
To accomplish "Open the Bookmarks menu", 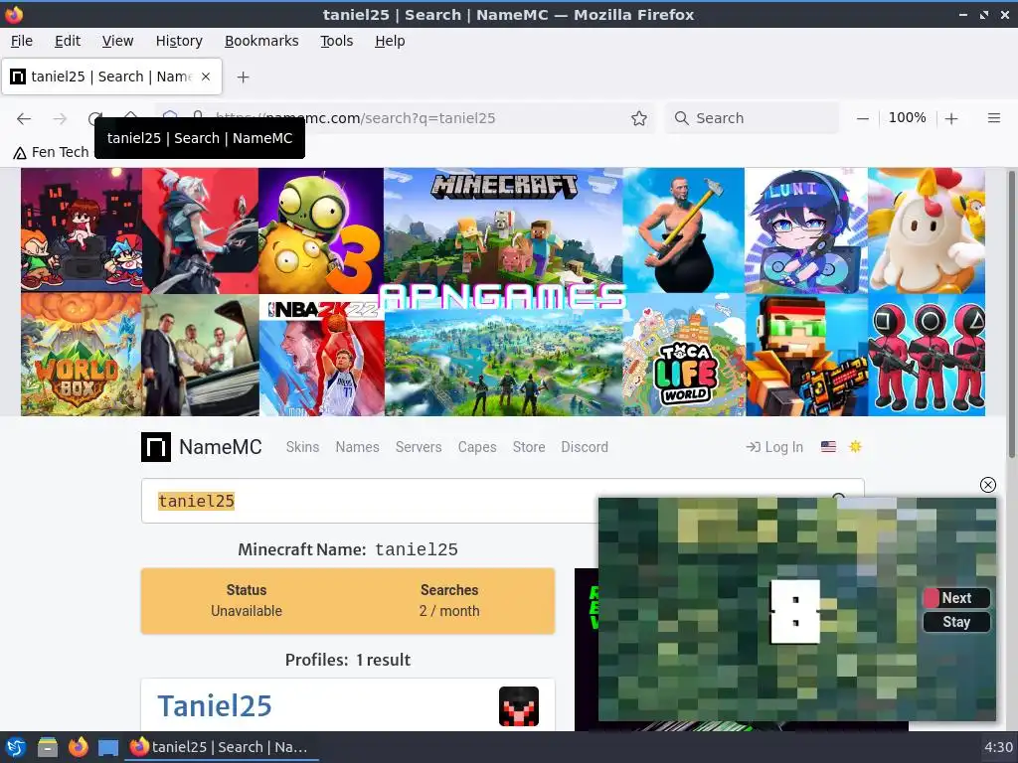I will coord(261,41).
